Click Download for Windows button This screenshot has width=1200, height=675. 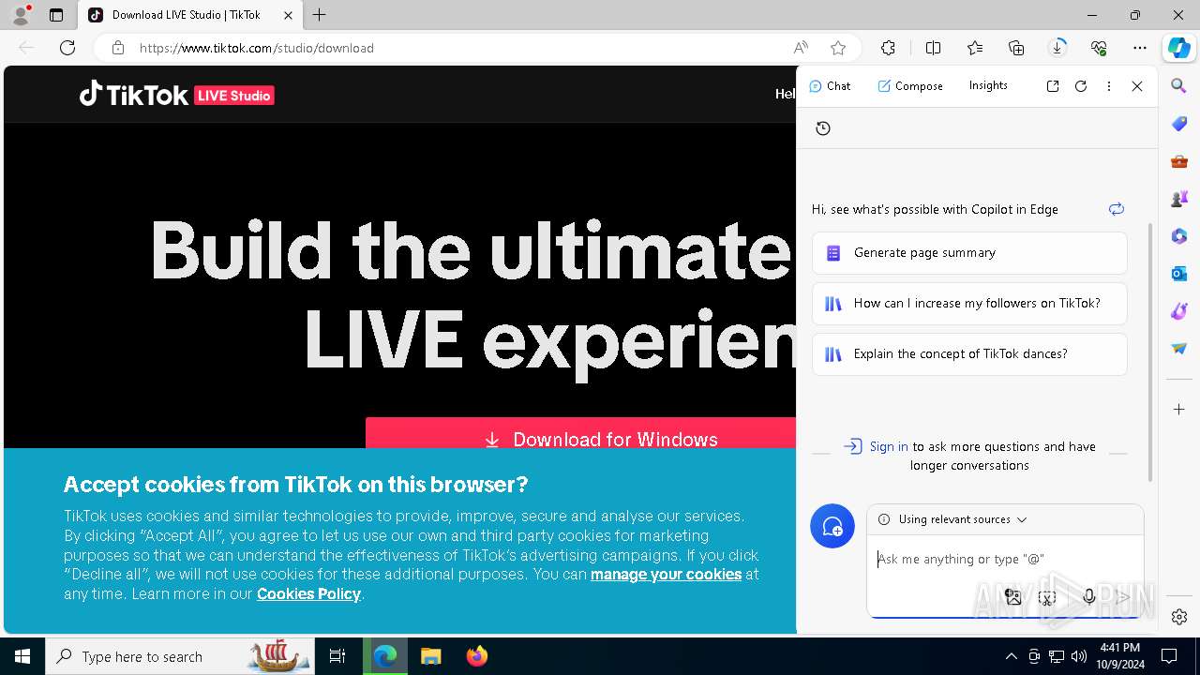580,433
